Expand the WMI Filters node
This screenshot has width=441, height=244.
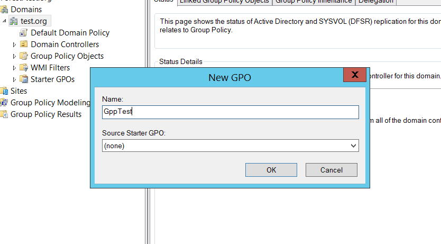(x=14, y=68)
